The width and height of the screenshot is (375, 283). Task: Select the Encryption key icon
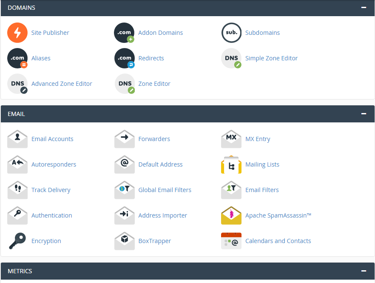[17, 241]
